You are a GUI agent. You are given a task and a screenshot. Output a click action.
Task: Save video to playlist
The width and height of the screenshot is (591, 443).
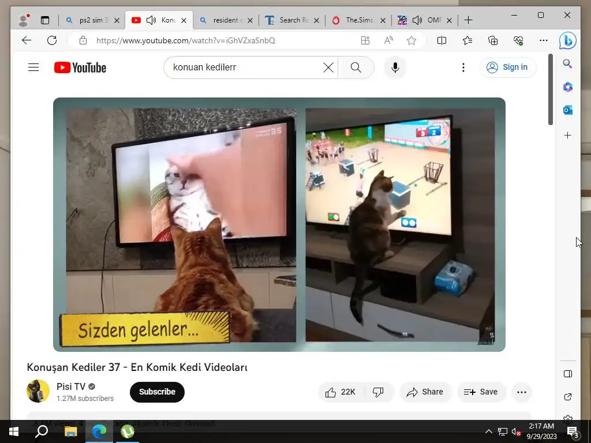[481, 392]
